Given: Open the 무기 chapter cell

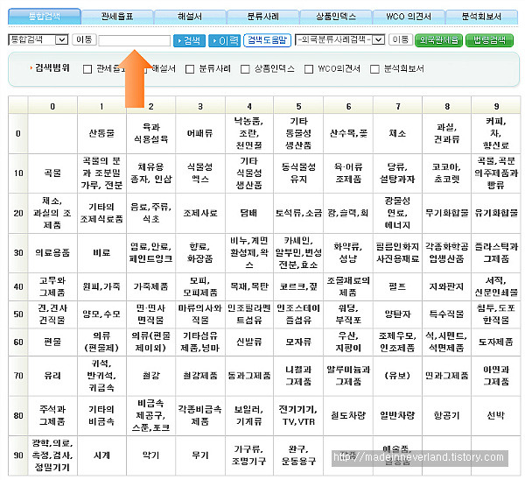Looking at the screenshot, I should 200,455.
